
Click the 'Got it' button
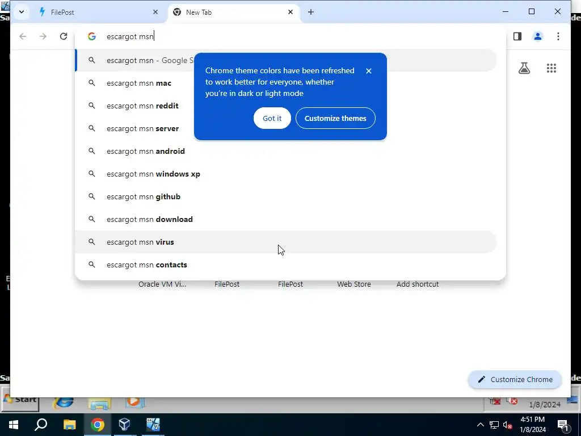tap(272, 118)
